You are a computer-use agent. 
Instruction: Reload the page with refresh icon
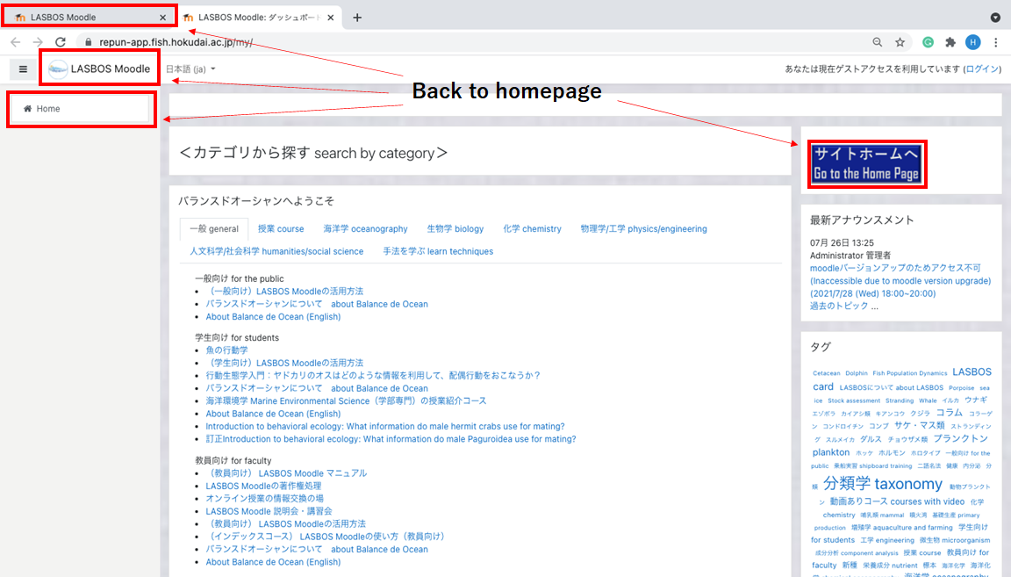[x=61, y=42]
